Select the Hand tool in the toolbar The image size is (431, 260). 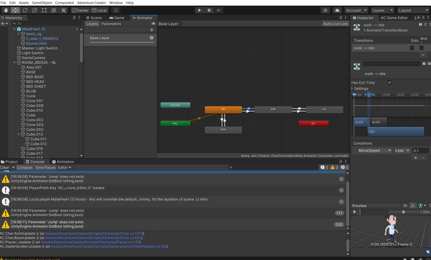(x=6, y=11)
